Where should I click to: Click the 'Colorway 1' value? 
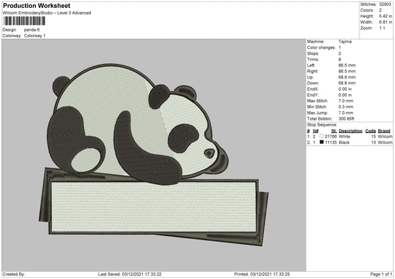point(35,36)
